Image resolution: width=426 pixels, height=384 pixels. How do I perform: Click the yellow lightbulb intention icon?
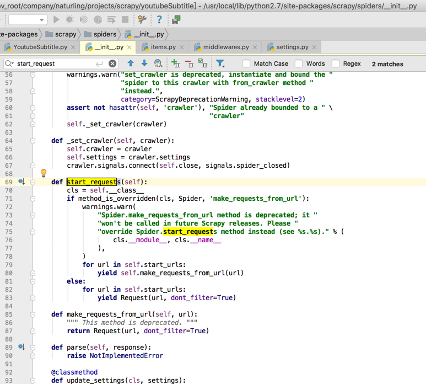[44, 174]
